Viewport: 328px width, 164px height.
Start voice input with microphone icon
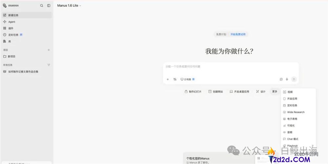pyautogui.click(x=287, y=79)
